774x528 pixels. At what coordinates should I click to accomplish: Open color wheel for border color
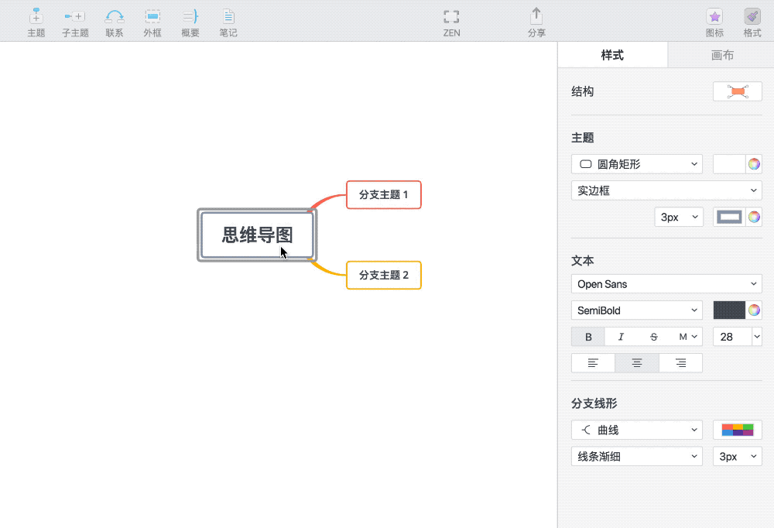[754, 217]
